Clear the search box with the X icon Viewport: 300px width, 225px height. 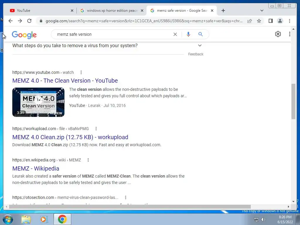[x=175, y=34]
